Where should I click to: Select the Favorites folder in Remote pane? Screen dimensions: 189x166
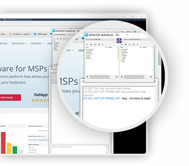124,57
